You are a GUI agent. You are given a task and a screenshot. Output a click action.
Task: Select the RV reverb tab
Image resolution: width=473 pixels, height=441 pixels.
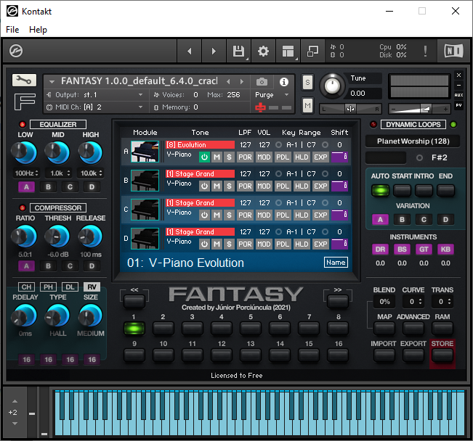click(x=92, y=287)
